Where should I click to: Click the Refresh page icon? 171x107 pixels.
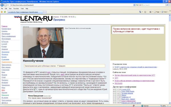pyautogui.click(x=137, y=5)
